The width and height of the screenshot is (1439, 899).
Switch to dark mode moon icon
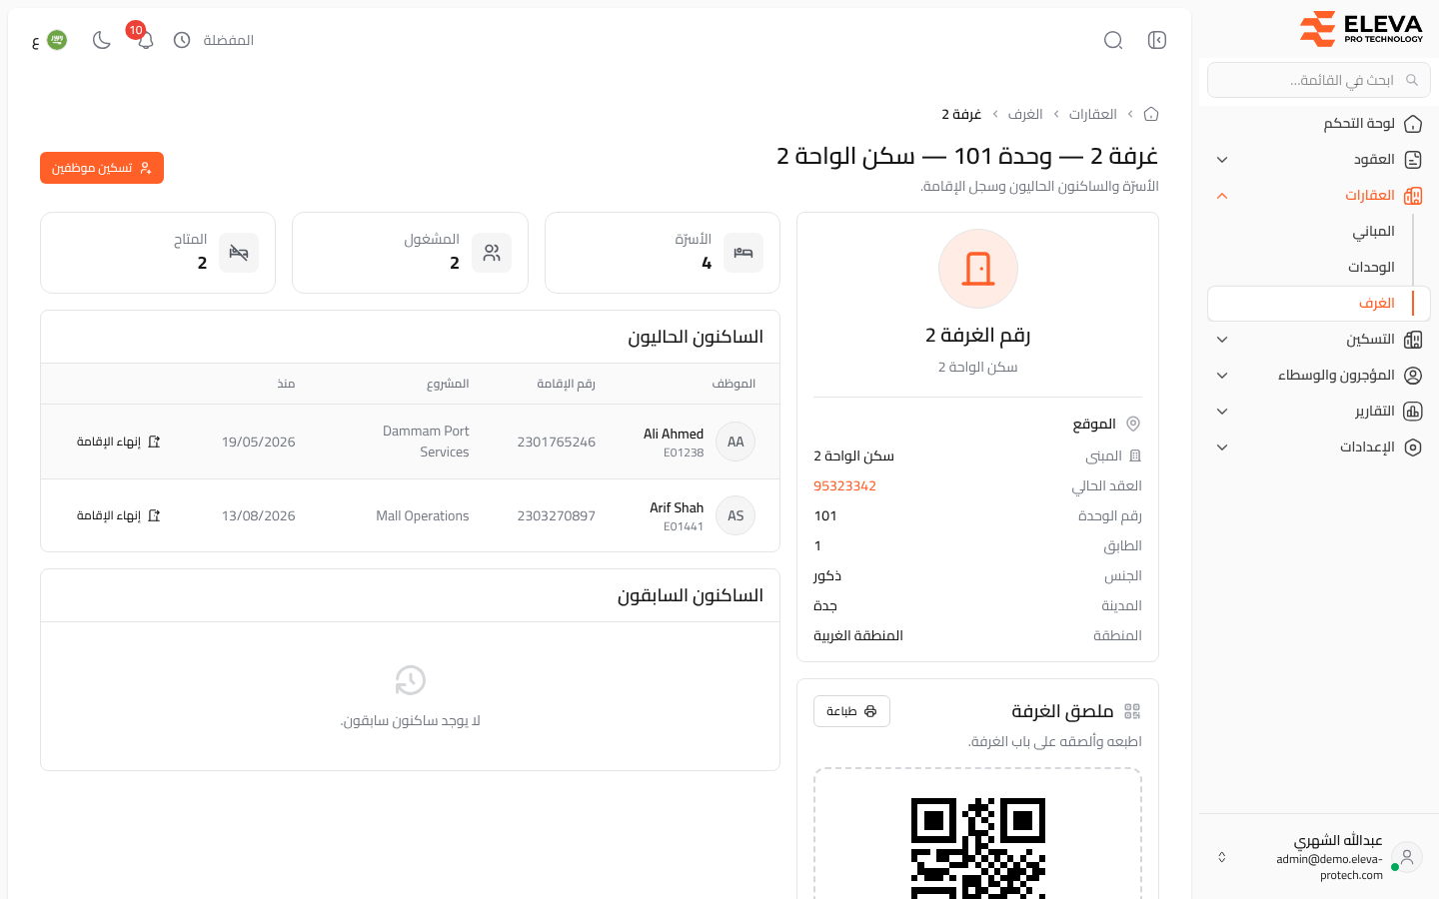(101, 40)
